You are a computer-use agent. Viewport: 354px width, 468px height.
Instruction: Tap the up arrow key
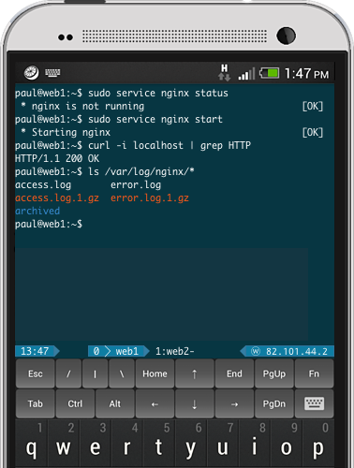point(195,373)
